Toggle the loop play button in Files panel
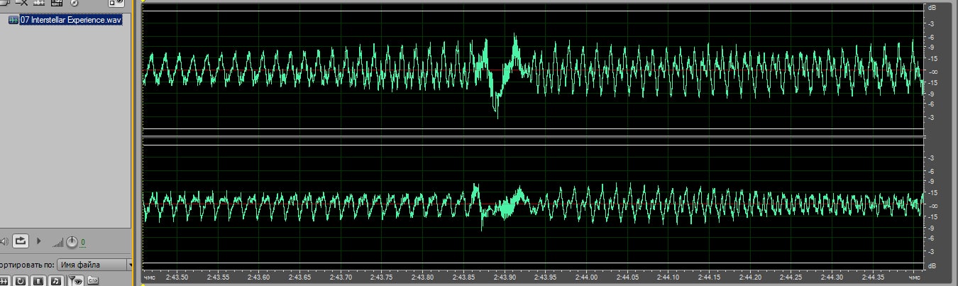 point(21,241)
